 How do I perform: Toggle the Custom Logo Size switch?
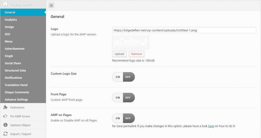(123, 77)
